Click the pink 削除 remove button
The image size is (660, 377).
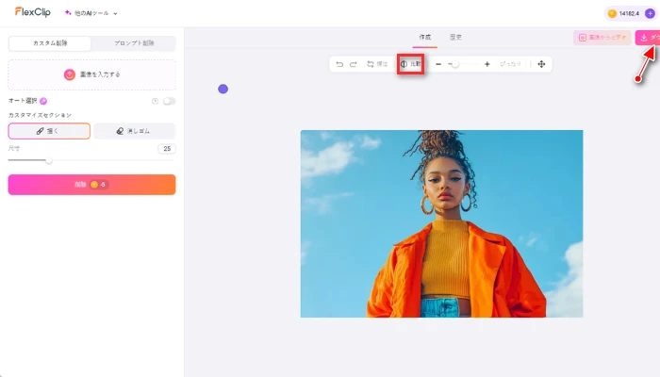(x=91, y=185)
